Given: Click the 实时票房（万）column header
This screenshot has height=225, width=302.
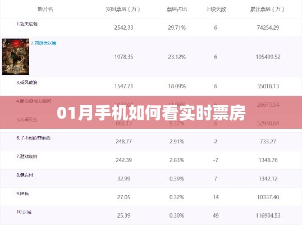Looking at the screenshot, I should click(x=123, y=9).
